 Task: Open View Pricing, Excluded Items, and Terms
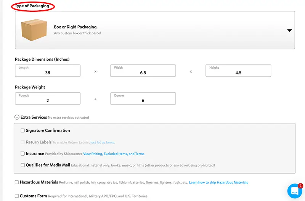114,154
